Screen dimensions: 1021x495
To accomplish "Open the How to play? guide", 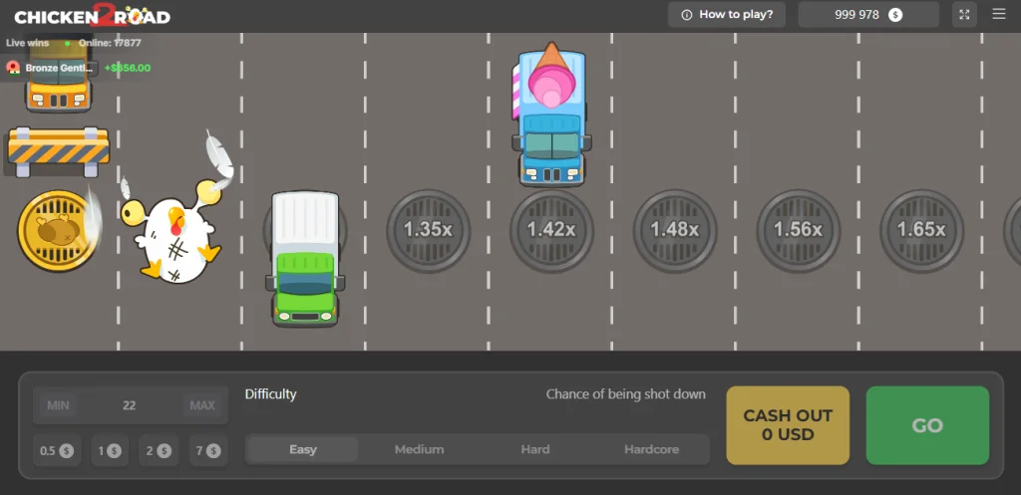I will click(x=727, y=14).
